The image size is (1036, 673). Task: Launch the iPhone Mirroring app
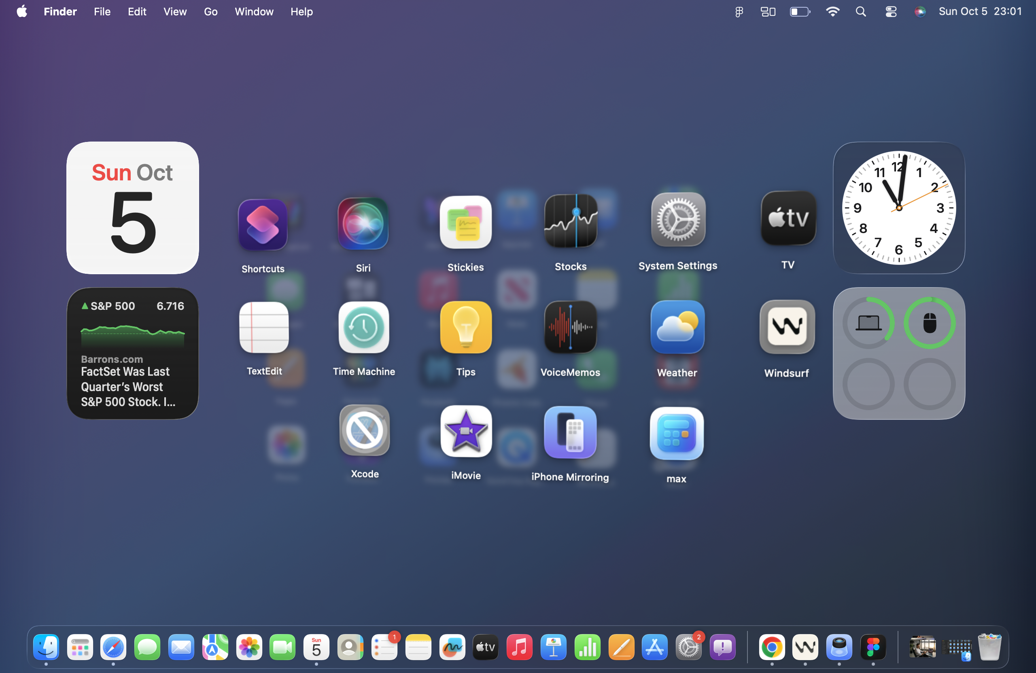(x=570, y=432)
